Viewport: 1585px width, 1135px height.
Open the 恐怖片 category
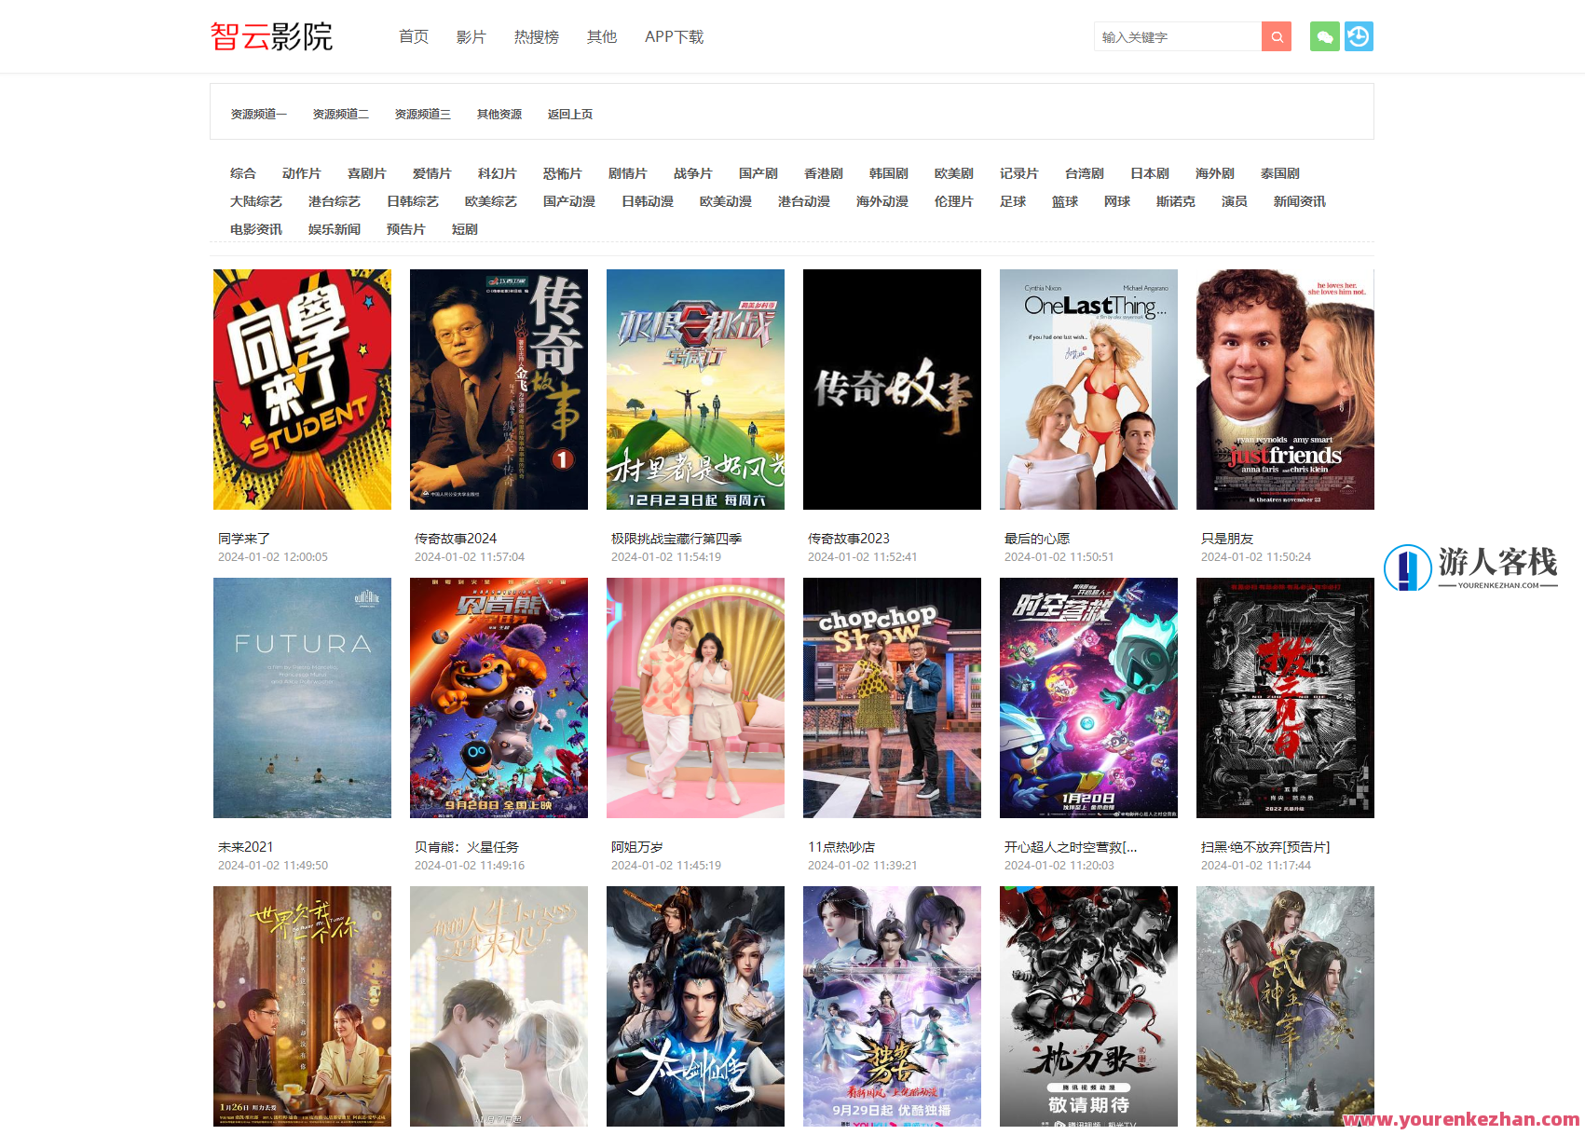pyautogui.click(x=563, y=172)
